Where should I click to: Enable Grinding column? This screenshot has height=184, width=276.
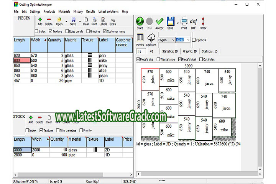pos(88,31)
